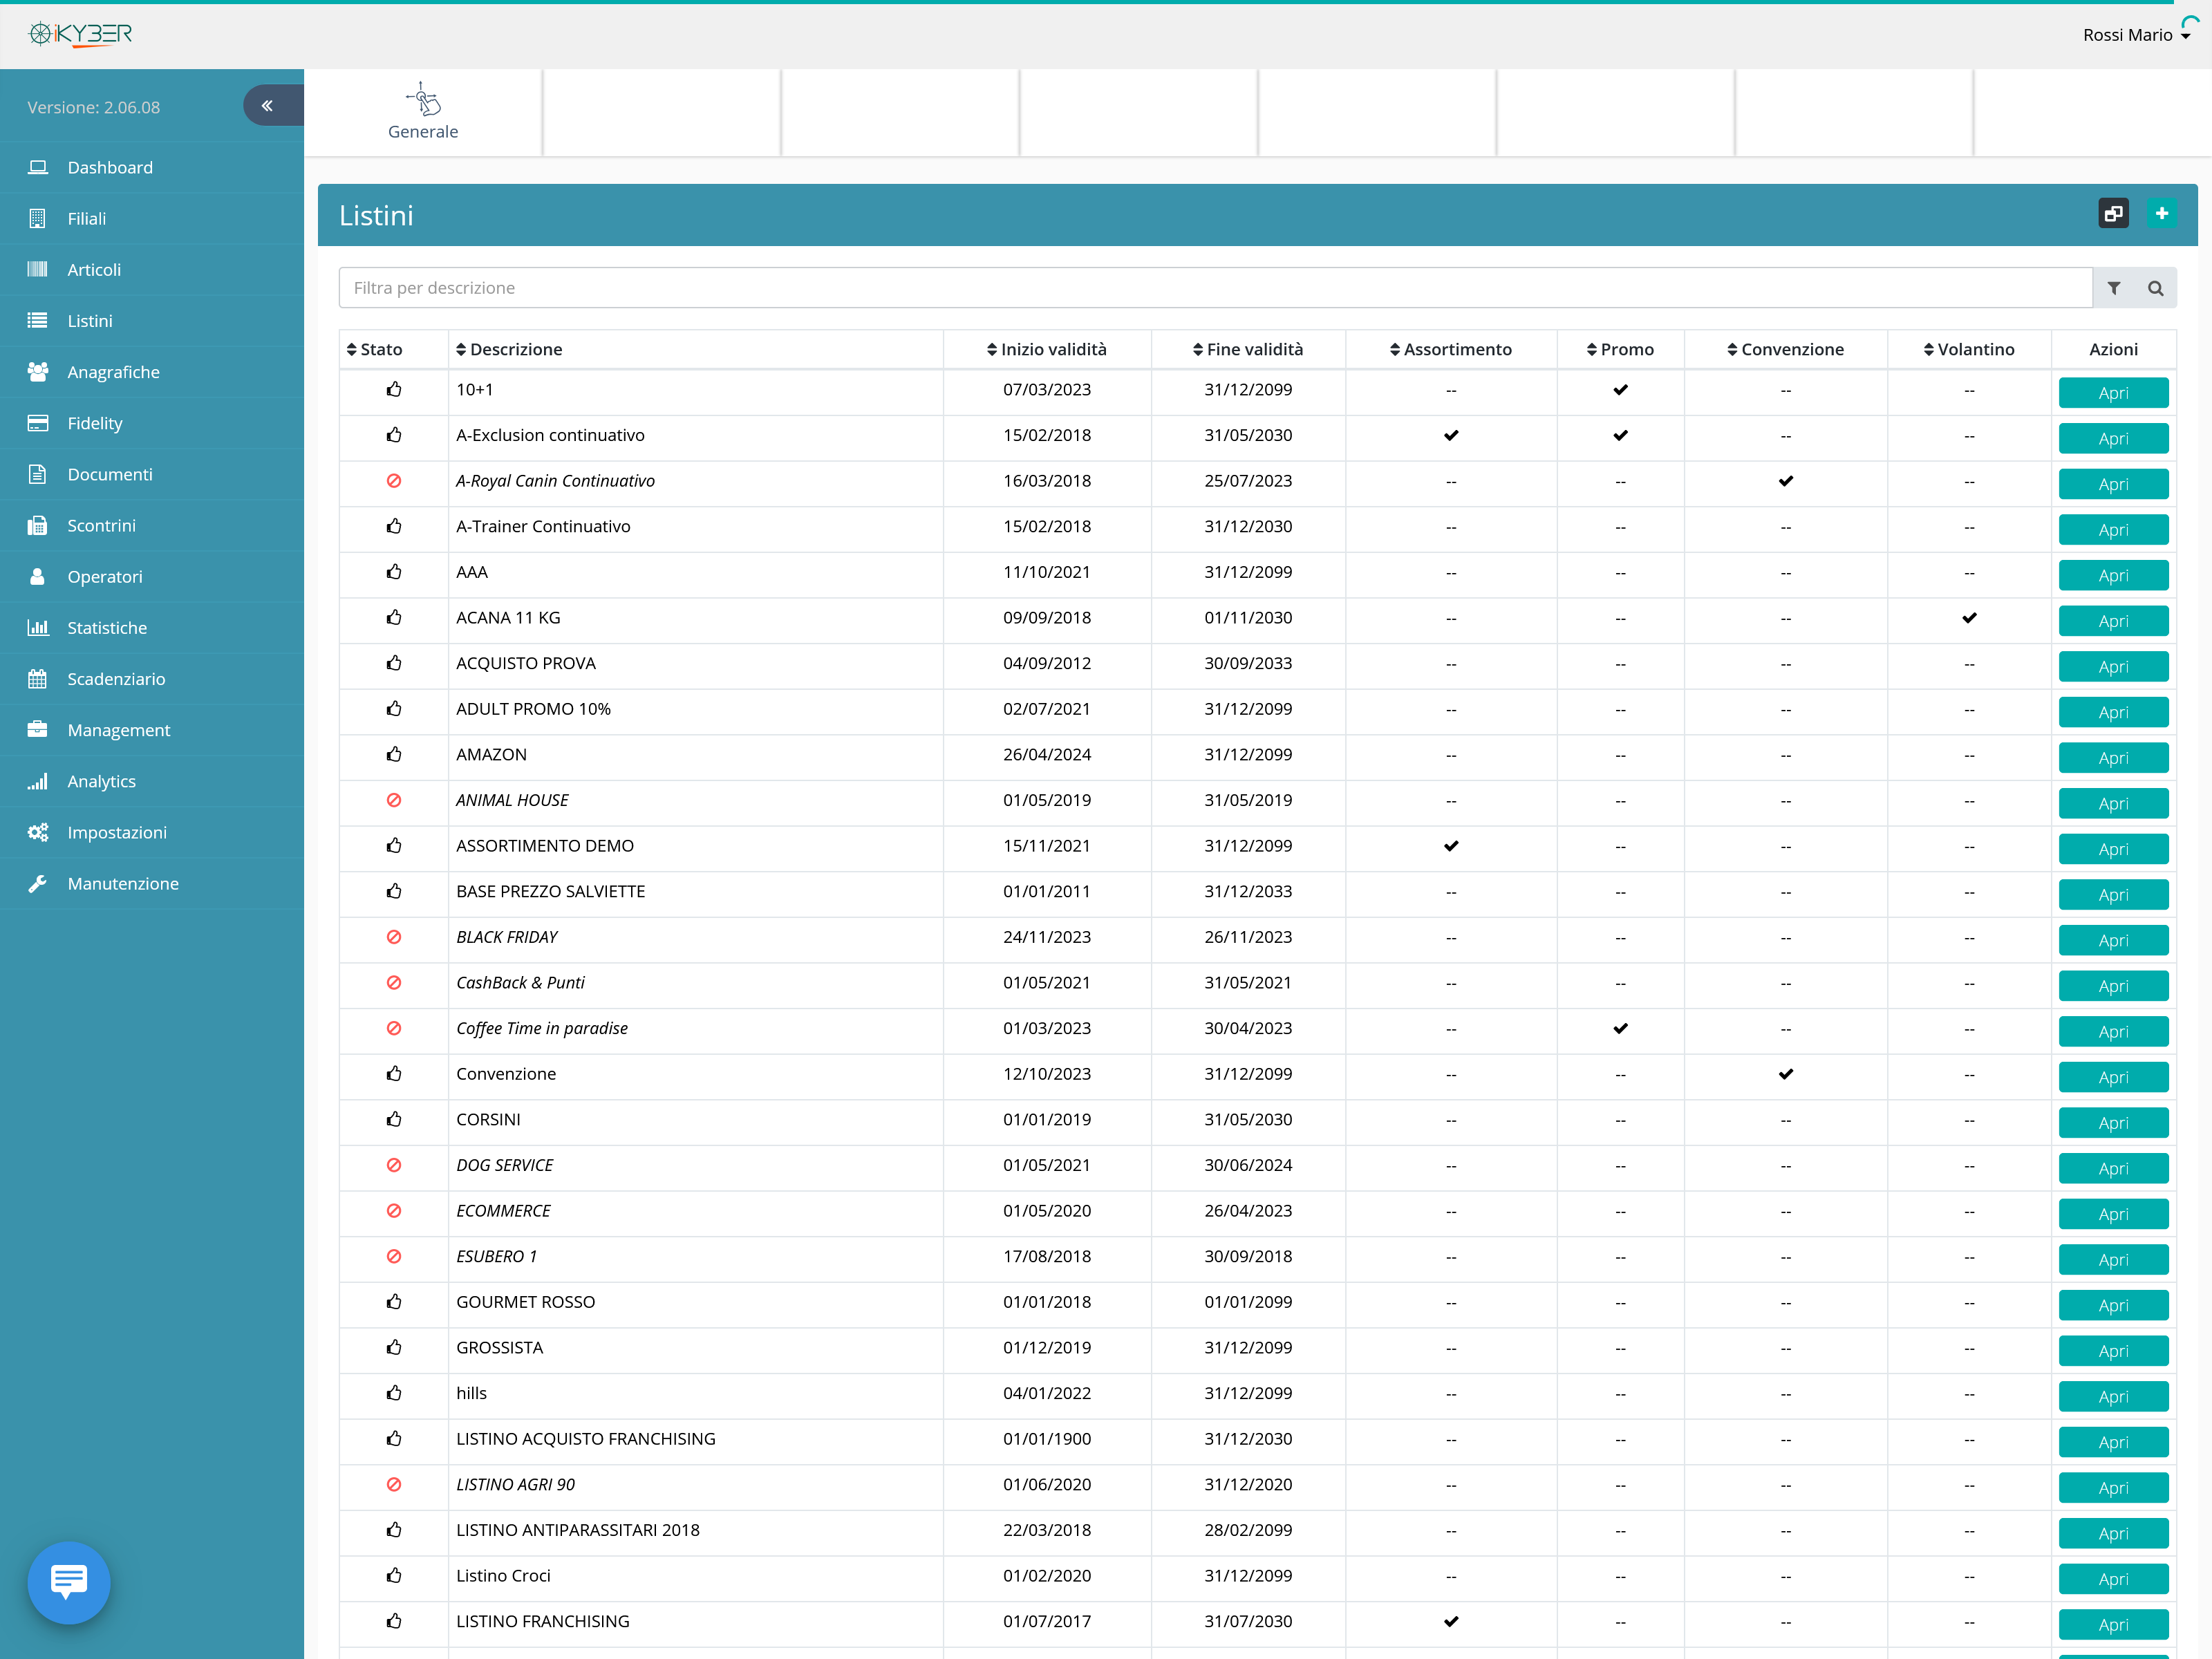Select the Generale tab
This screenshot has height=1659, width=2212.
click(423, 112)
